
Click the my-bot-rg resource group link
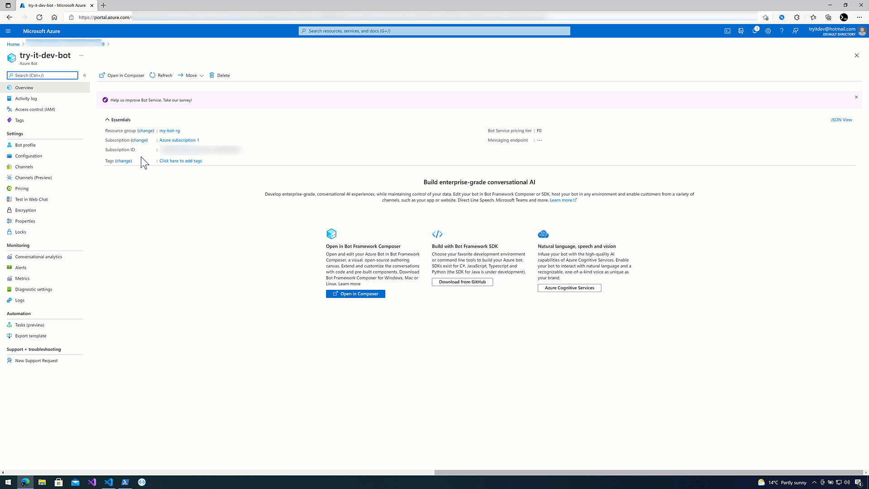[x=169, y=131]
